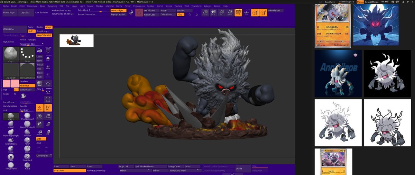Pick the hPolish brush

[x=27, y=133]
